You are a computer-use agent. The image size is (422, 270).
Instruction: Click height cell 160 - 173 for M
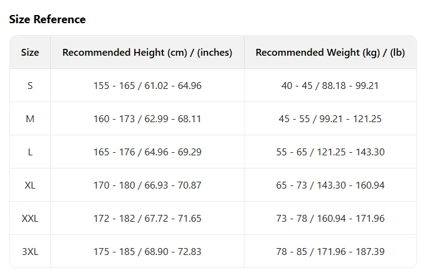(147, 118)
